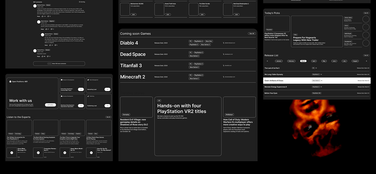376x174 pixels.
Task: Dislike Howard Perry's comment
Action: coord(48,56)
